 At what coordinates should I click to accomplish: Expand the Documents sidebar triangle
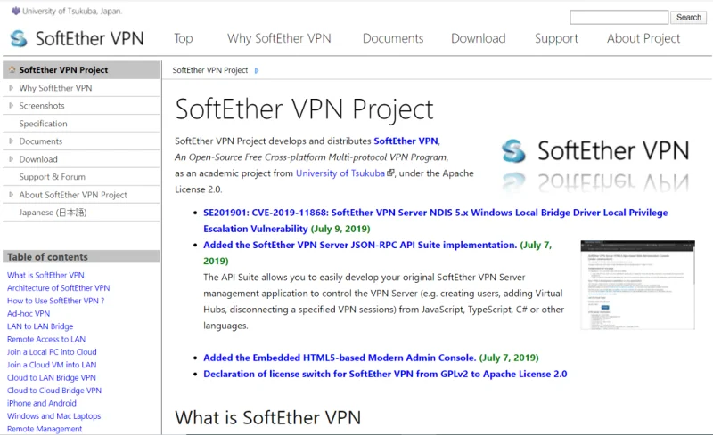[x=12, y=141]
